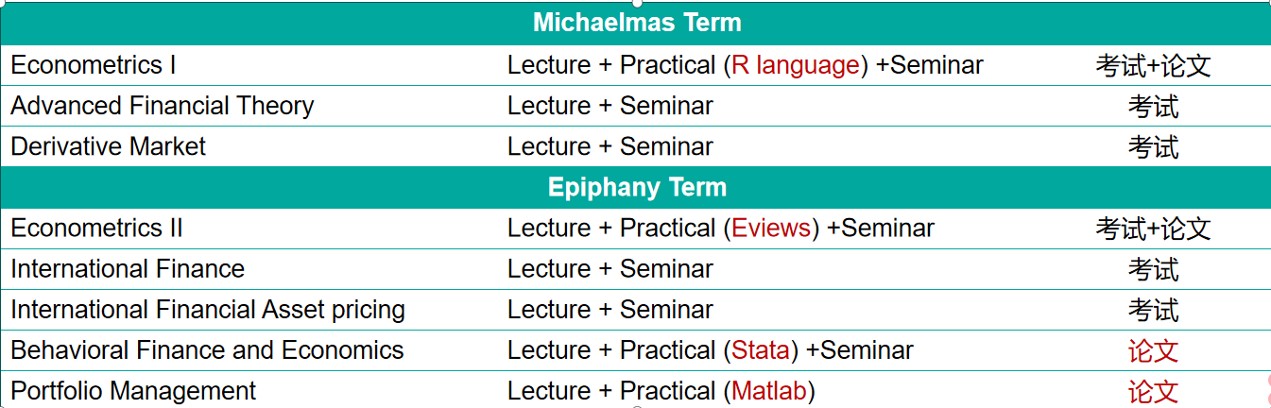Click the Epiphany Term header row
Image resolution: width=1271 pixels, height=408 pixels.
pyautogui.click(x=635, y=187)
